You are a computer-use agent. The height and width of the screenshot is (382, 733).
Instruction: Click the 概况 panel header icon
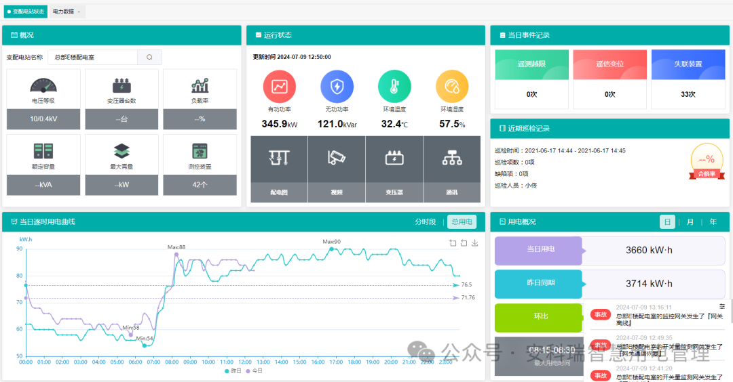click(14, 35)
